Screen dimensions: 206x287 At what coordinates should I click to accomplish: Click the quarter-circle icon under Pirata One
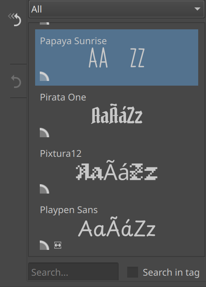(44, 133)
